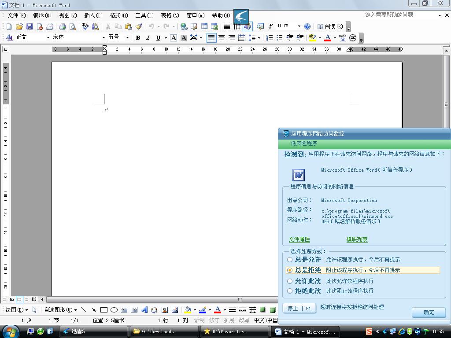The image size is (451, 338).
Task: Increase the paragraph indent
Action: pos(300,38)
